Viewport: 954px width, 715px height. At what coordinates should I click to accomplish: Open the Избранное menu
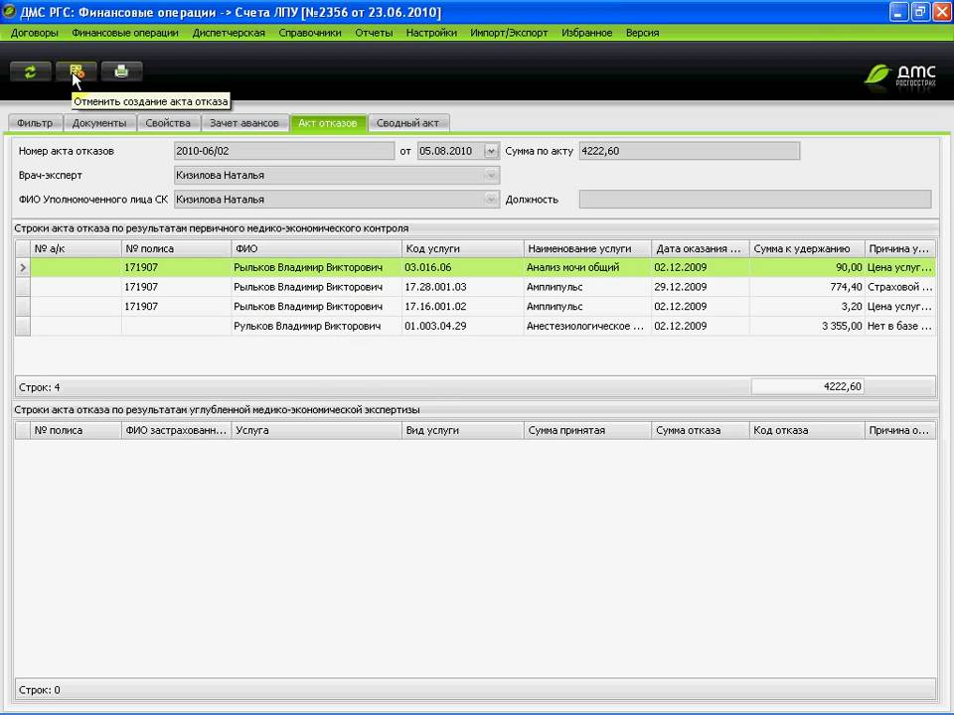click(586, 33)
